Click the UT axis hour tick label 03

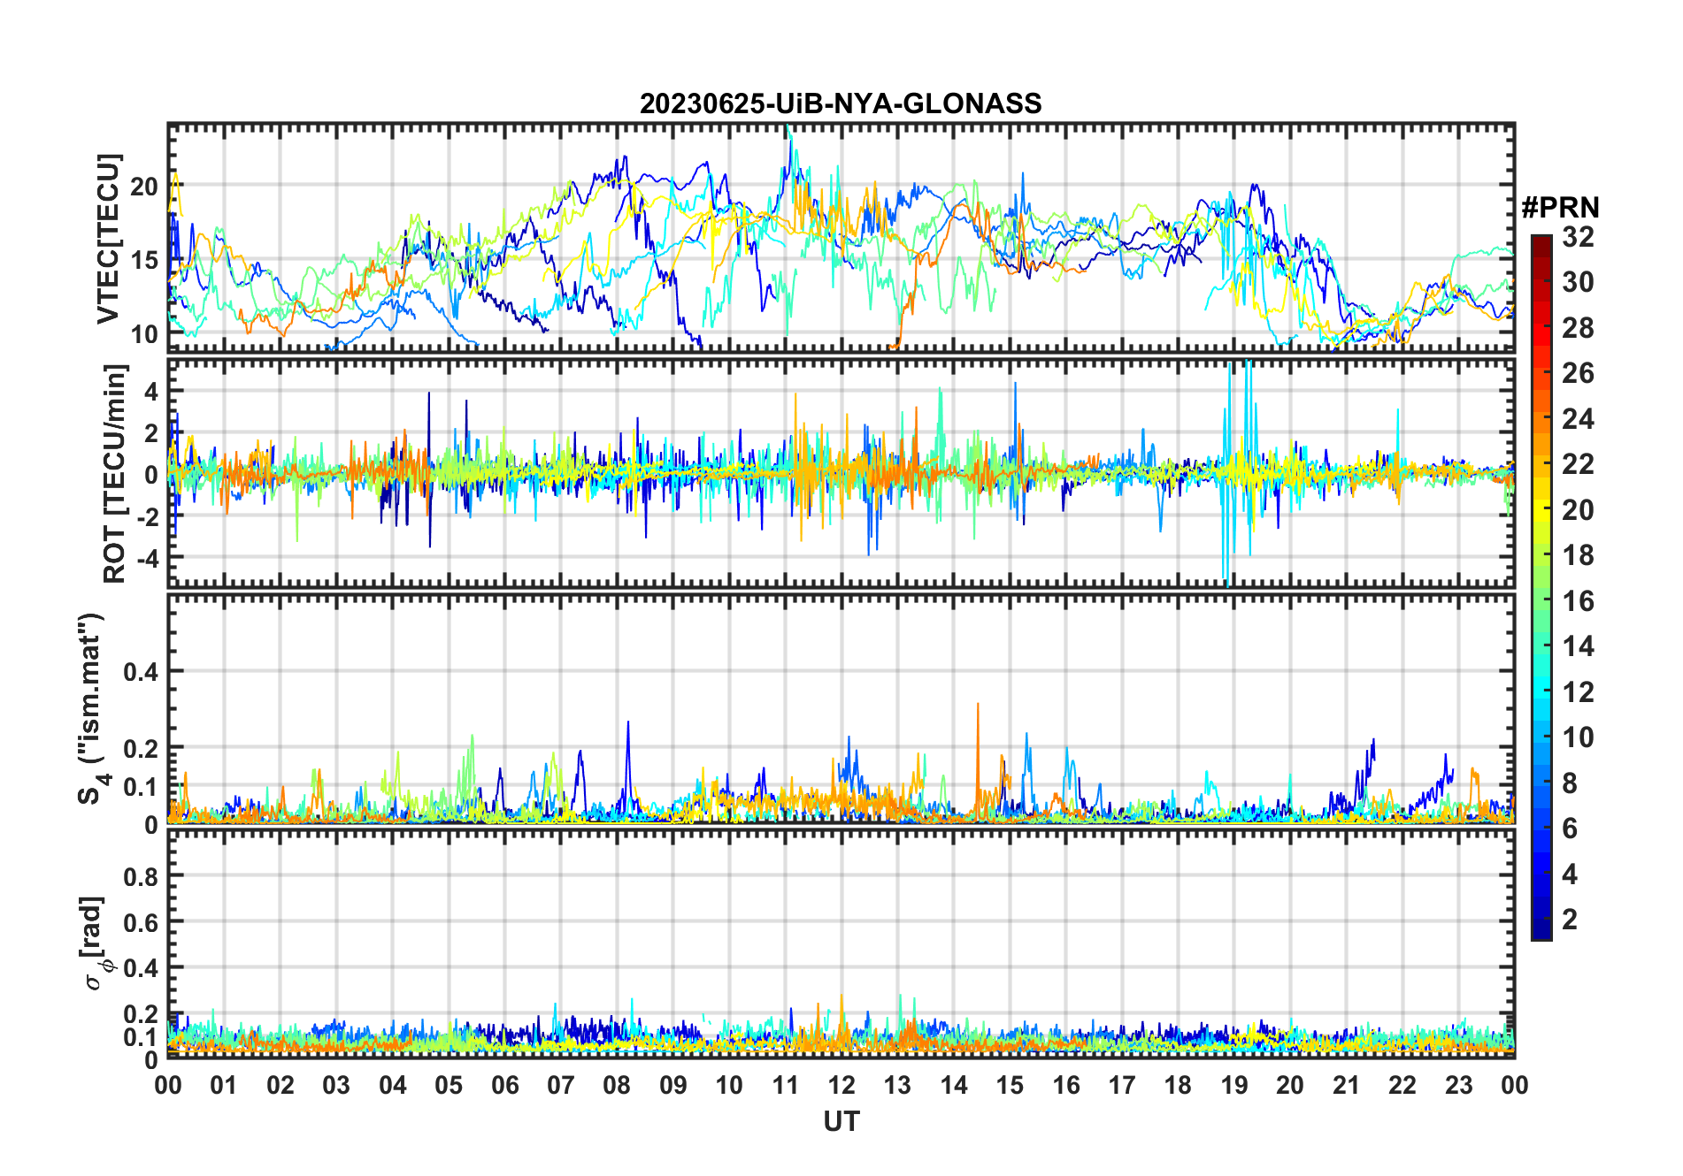[x=336, y=1085]
